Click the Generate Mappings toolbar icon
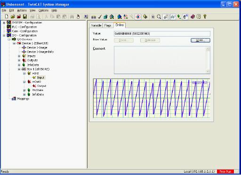The height and width of the screenshot is (175, 241). click(94, 17)
